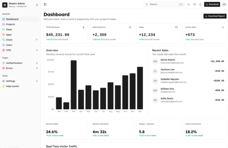Screen dimensions: 228x148
Task: Toggle dark mode moon icon
Action: [x=200, y=4]
